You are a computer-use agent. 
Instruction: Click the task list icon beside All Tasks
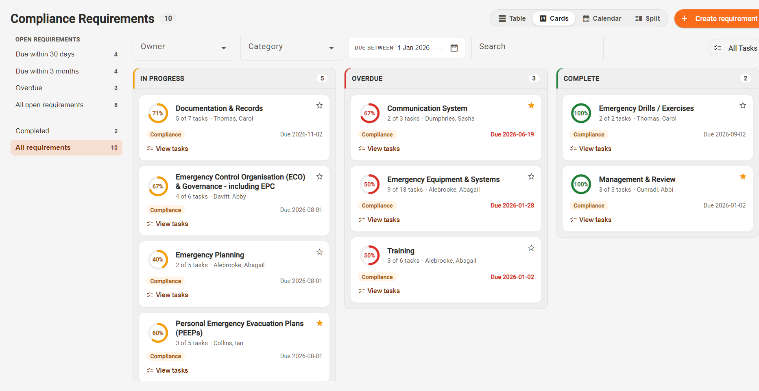pyautogui.click(x=718, y=48)
